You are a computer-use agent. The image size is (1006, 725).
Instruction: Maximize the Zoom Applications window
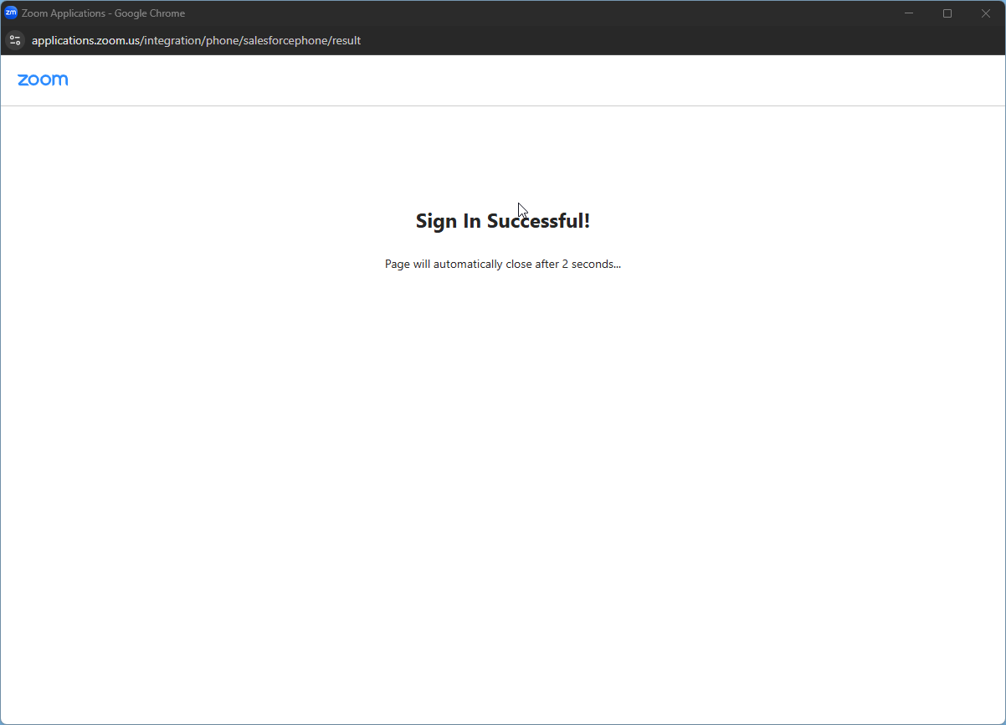(947, 13)
